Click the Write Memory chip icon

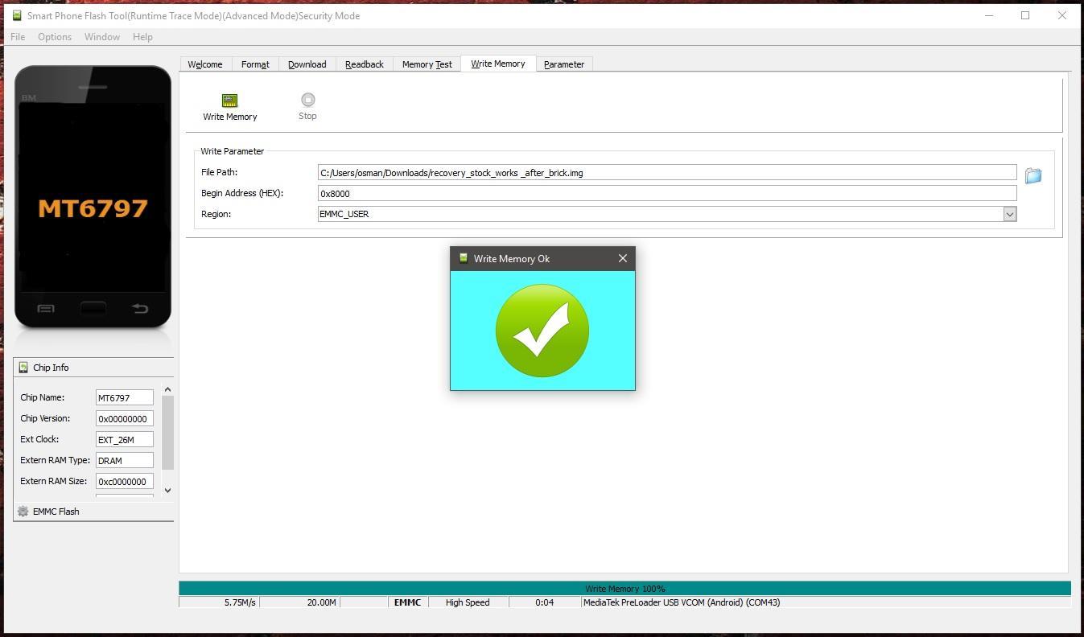[229, 101]
